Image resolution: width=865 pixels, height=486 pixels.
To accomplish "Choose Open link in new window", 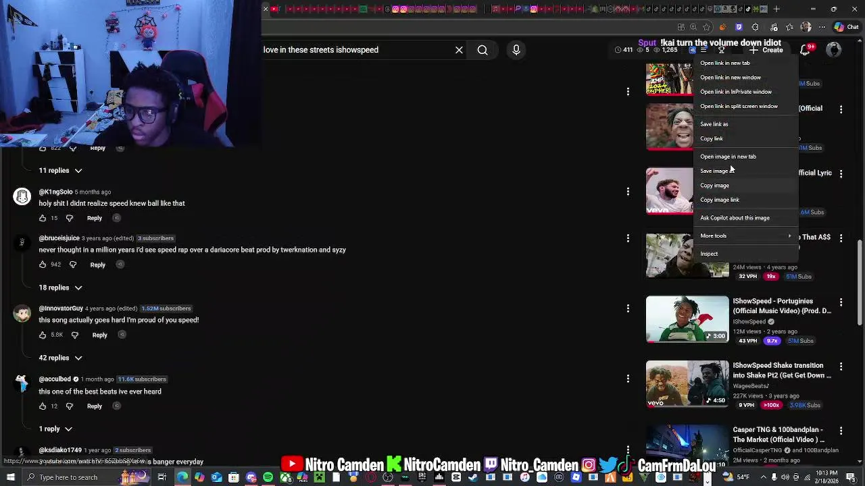I will (746, 78).
